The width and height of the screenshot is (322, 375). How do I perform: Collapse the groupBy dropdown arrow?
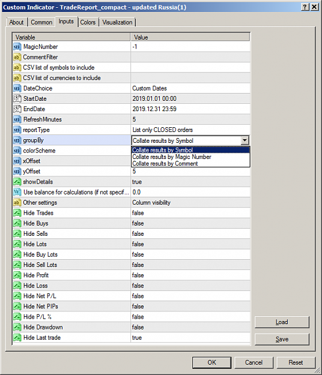(245, 140)
